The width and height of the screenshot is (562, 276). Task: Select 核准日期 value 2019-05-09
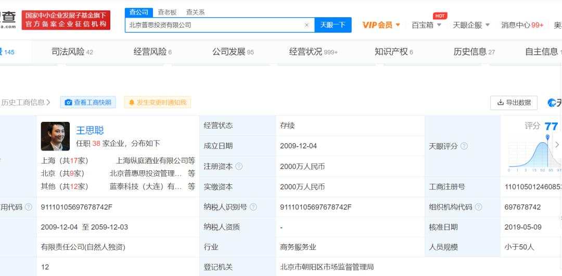(x=523, y=227)
